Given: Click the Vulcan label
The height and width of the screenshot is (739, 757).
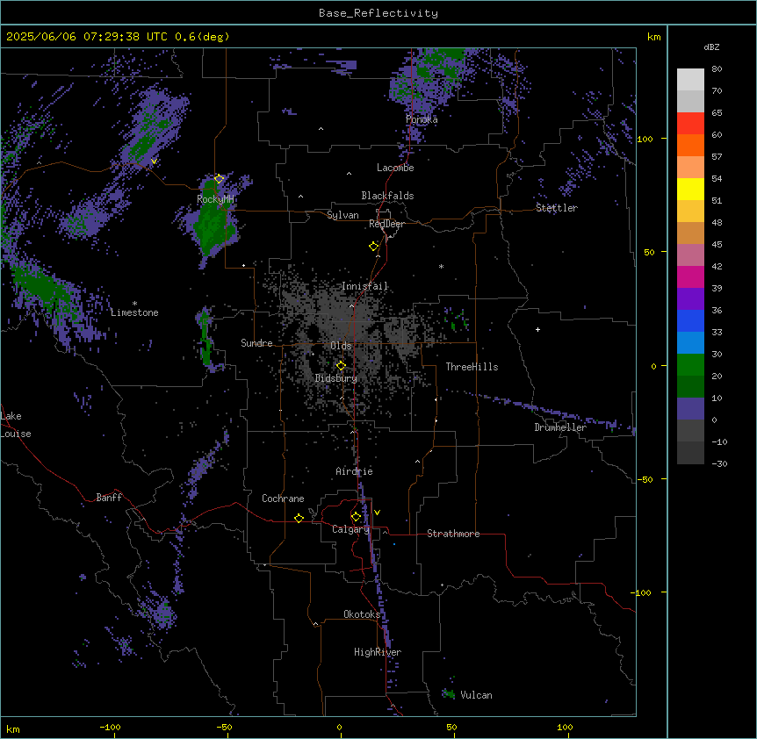Looking at the screenshot, I should pos(476,695).
